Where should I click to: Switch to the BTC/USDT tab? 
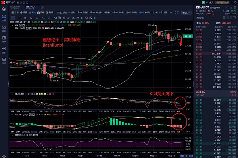tap(15, 8)
